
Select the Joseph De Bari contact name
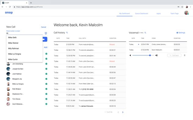[x=18, y=69]
